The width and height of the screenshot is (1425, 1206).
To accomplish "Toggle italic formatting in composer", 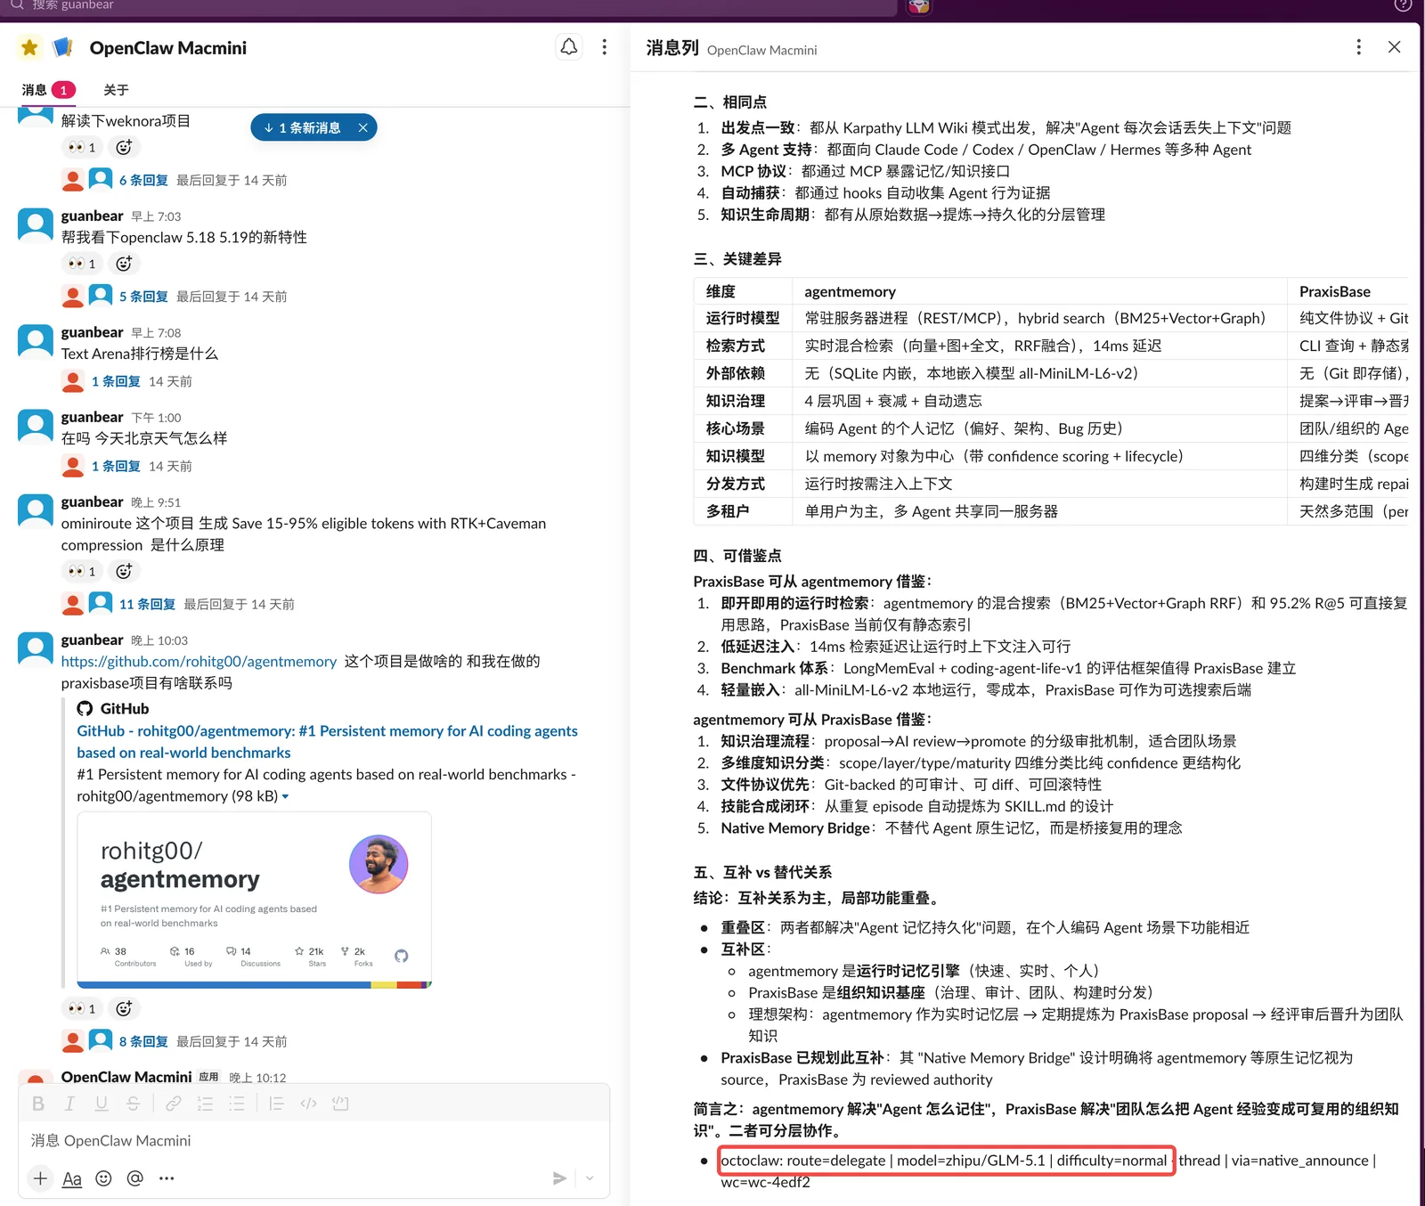I will [69, 1104].
